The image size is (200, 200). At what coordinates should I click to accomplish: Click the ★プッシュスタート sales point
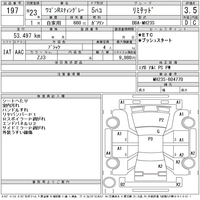(x=155, y=40)
